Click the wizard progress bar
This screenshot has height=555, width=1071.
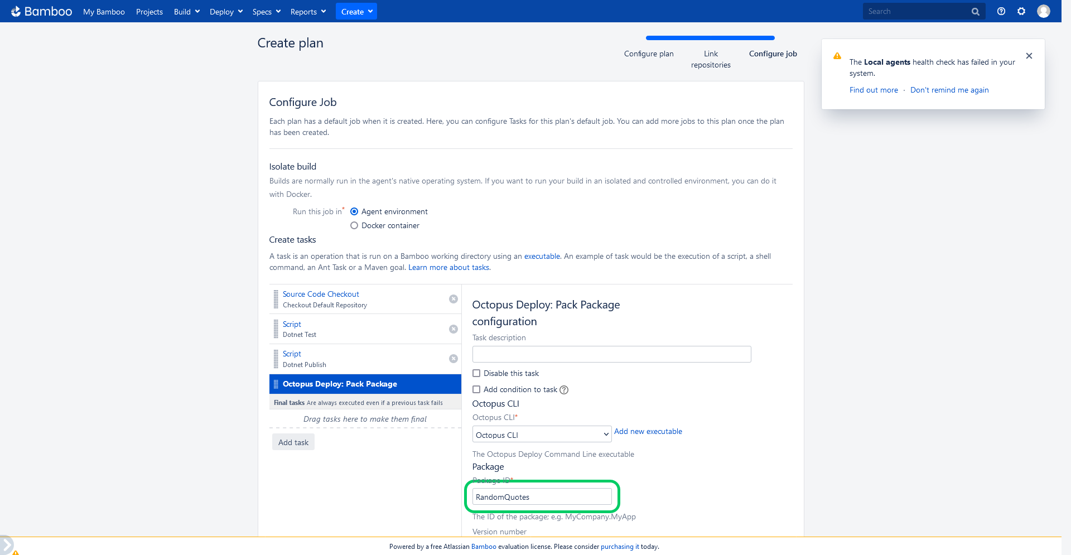point(710,38)
